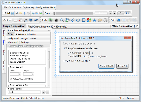Open the Capture Now menu
Screen dimensions: 141x102
click(15, 7)
